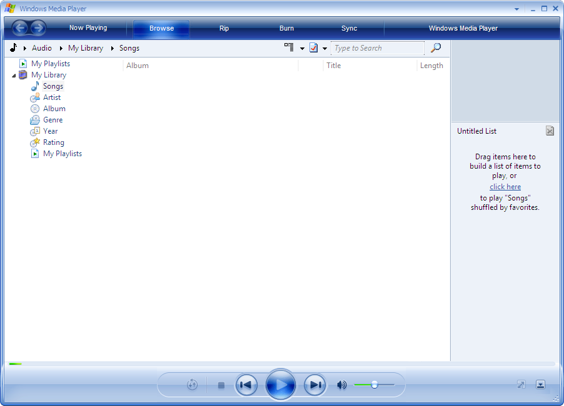The height and width of the screenshot is (406, 564).
Task: Expand breadcrumb arrow before Songs
Action: 112,48
